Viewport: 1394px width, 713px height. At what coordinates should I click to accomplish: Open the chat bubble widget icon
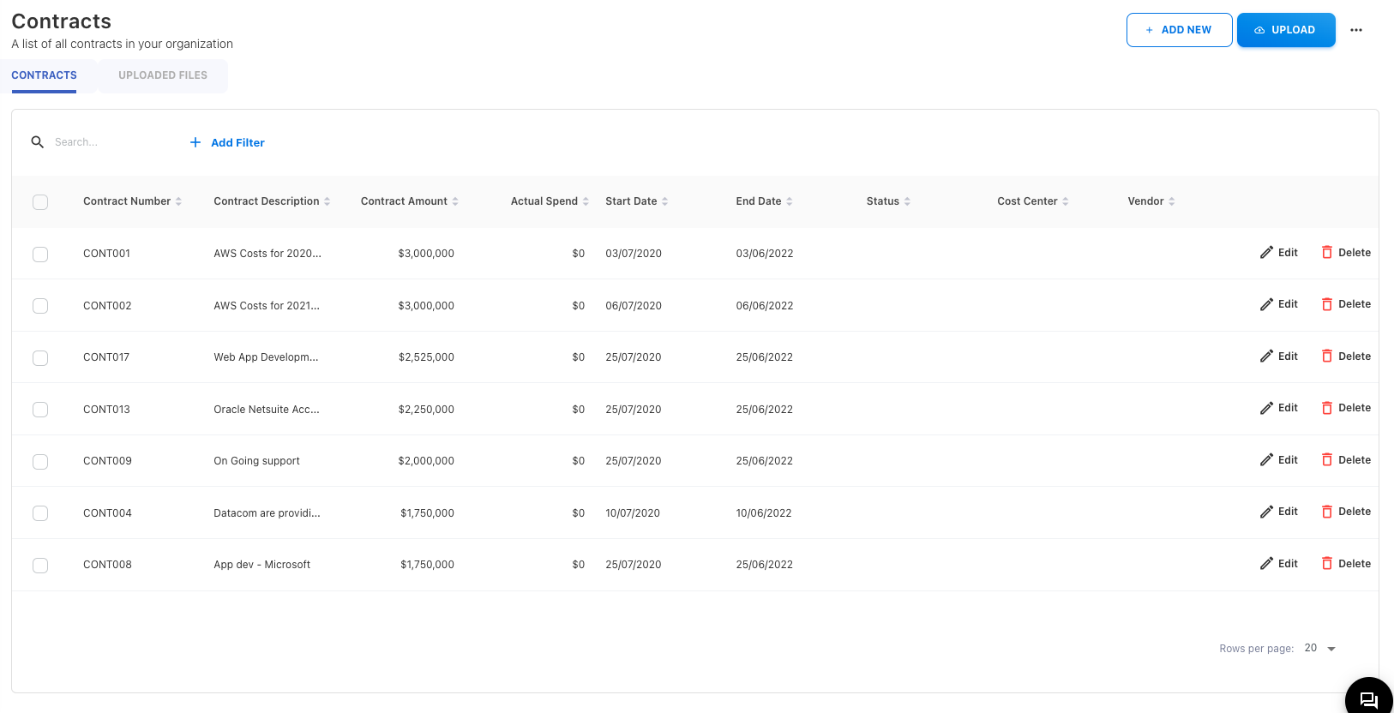point(1368,700)
